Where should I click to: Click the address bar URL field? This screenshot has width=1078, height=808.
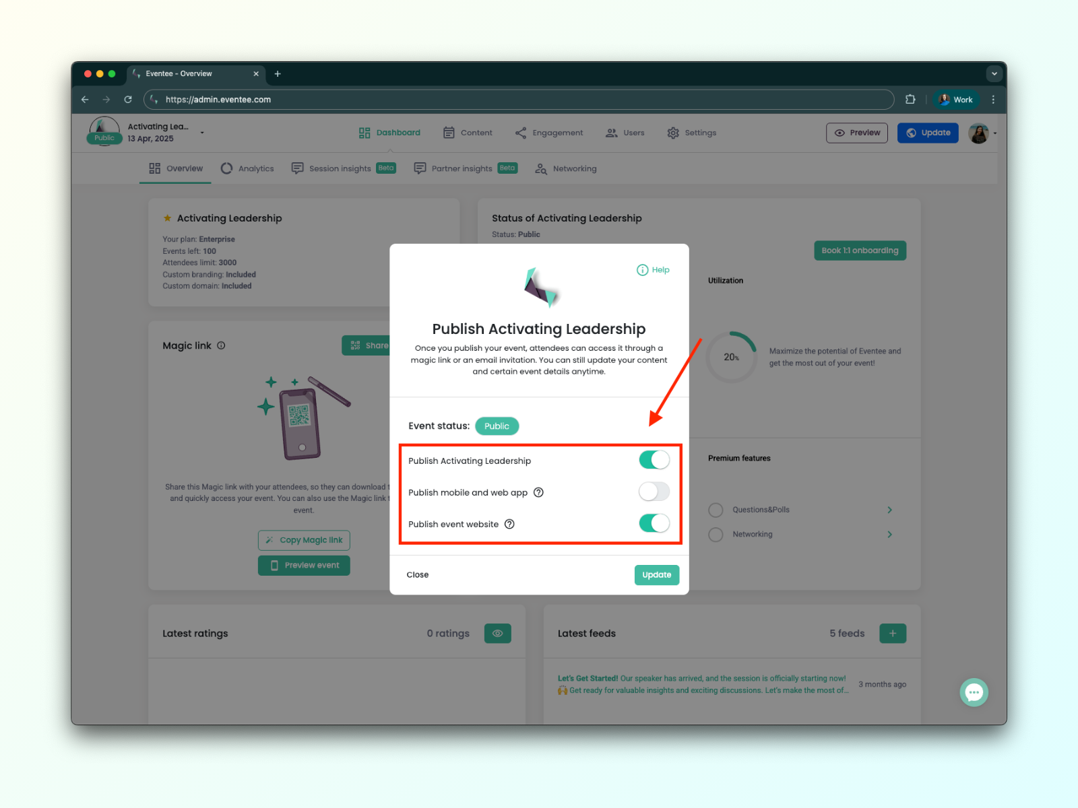click(x=519, y=100)
